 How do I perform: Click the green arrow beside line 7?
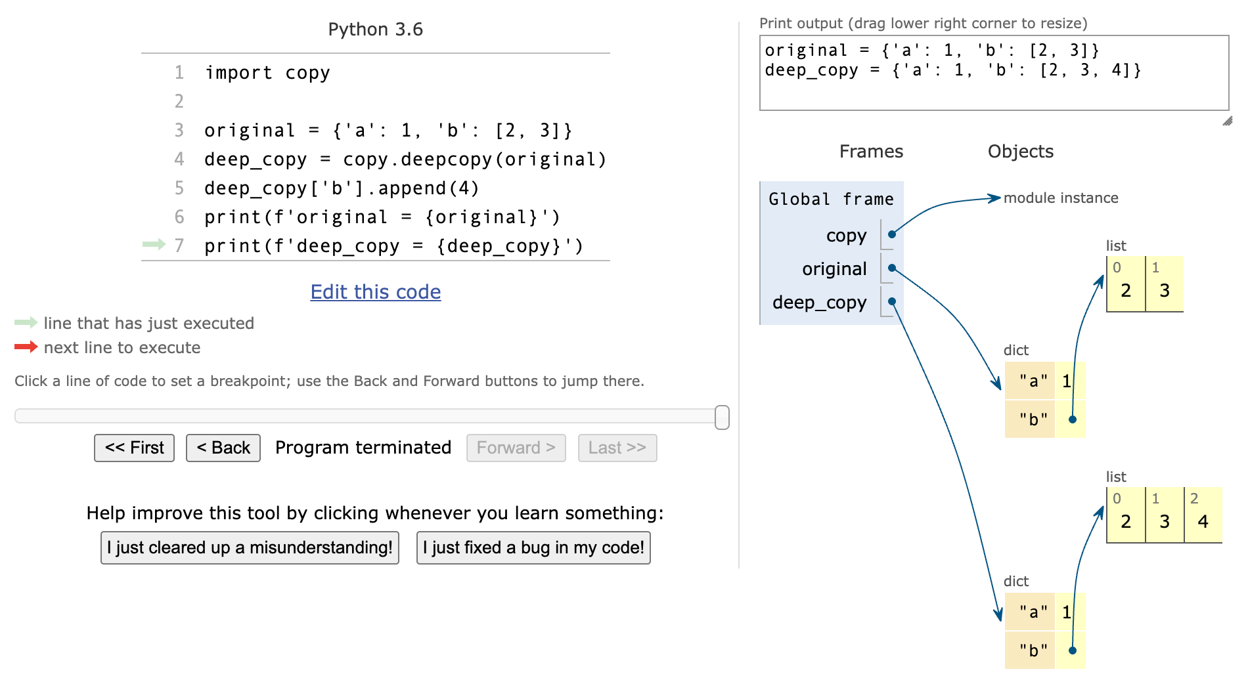point(154,245)
